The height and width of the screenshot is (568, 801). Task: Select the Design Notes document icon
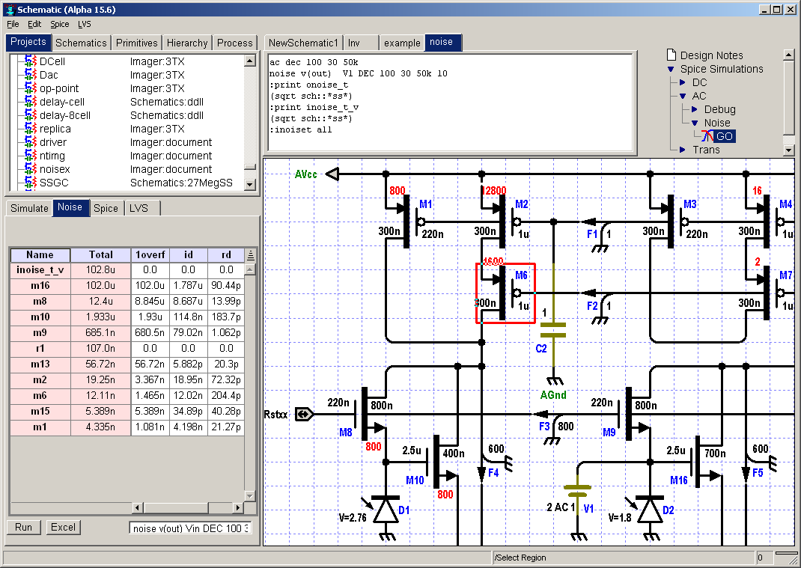pos(670,55)
